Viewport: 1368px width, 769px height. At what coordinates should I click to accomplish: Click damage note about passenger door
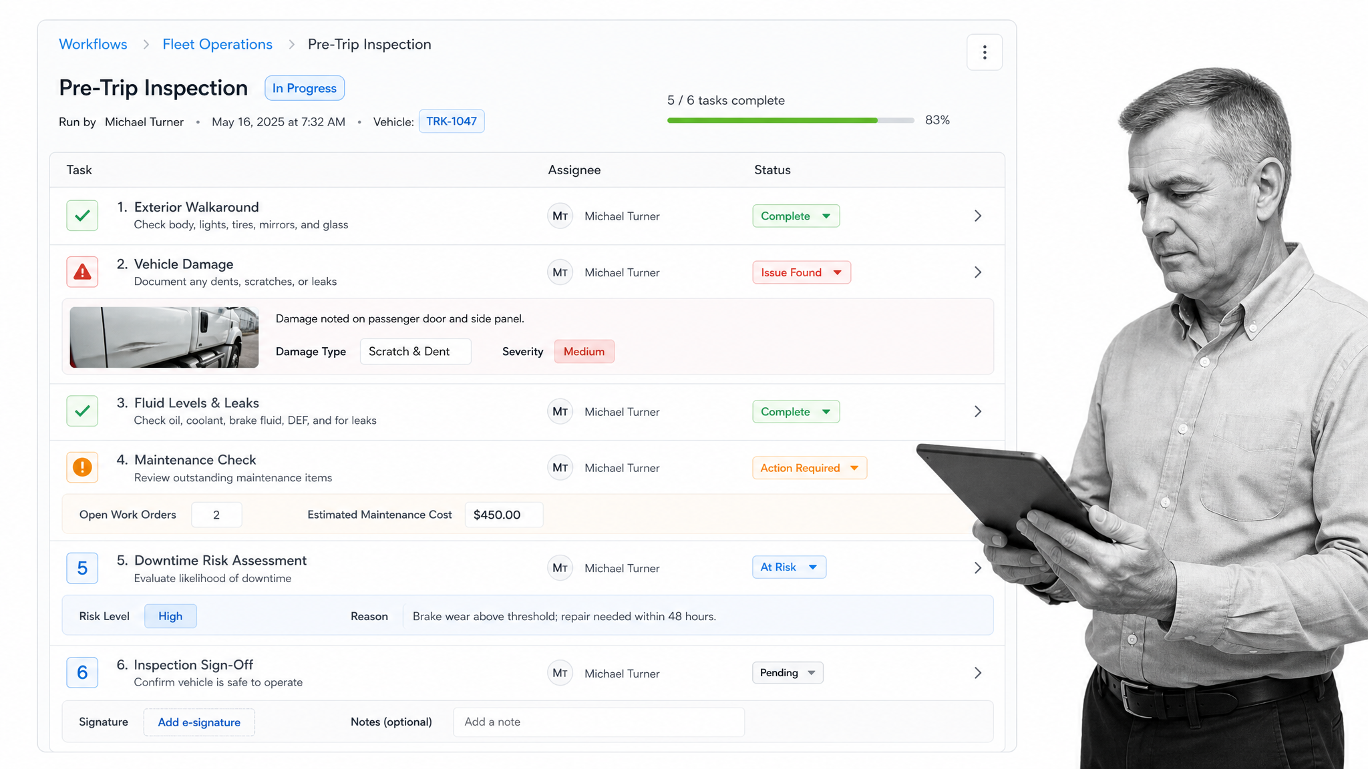point(399,318)
